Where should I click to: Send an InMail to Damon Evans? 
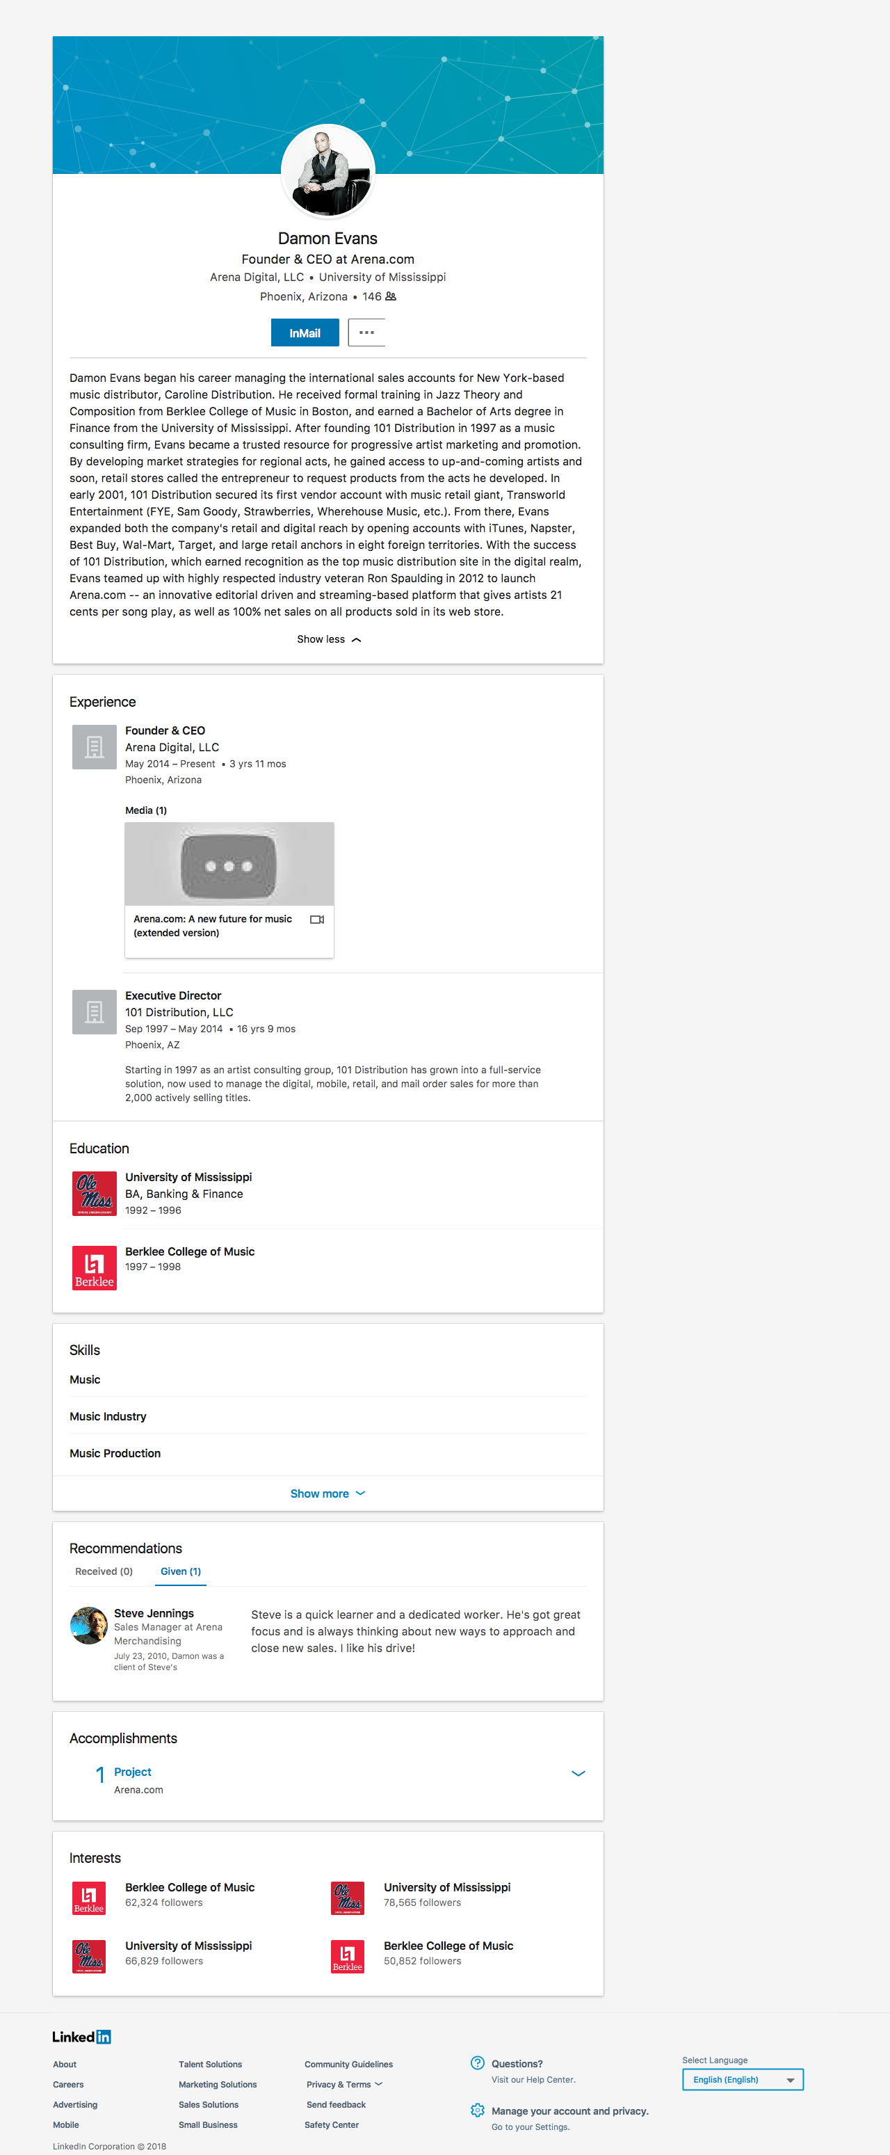[x=305, y=333]
